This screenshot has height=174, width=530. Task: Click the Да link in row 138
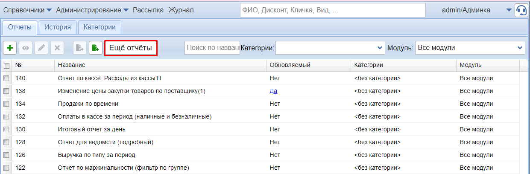coord(273,91)
